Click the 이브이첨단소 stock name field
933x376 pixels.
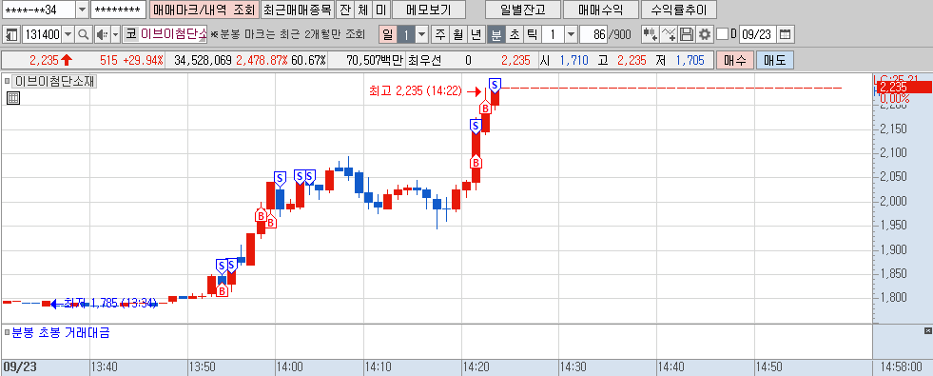tap(172, 34)
